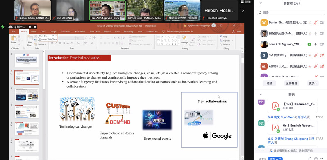Viewport: 327px width, 160px height.
Task: Toggle text Shadow formatting
Action: pos(64,43)
